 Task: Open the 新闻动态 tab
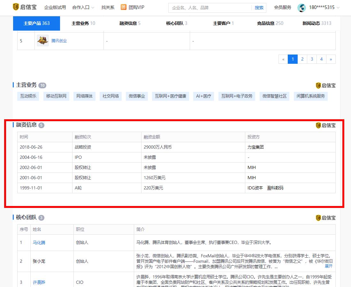pyautogui.click(x=317, y=23)
